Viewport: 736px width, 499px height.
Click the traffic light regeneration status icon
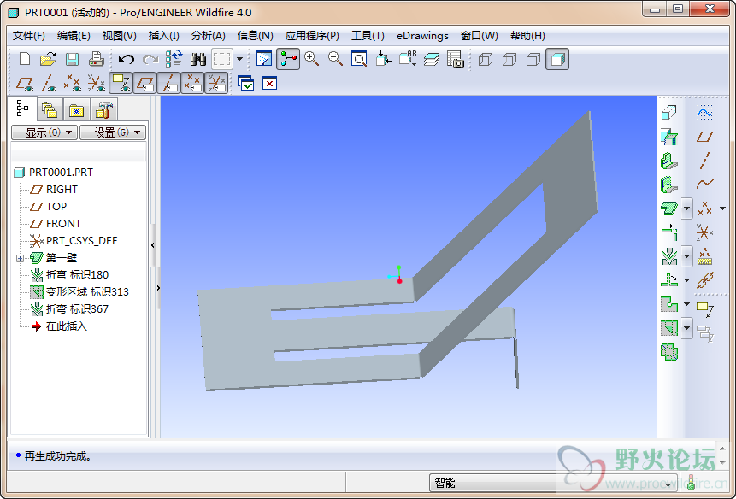click(691, 482)
